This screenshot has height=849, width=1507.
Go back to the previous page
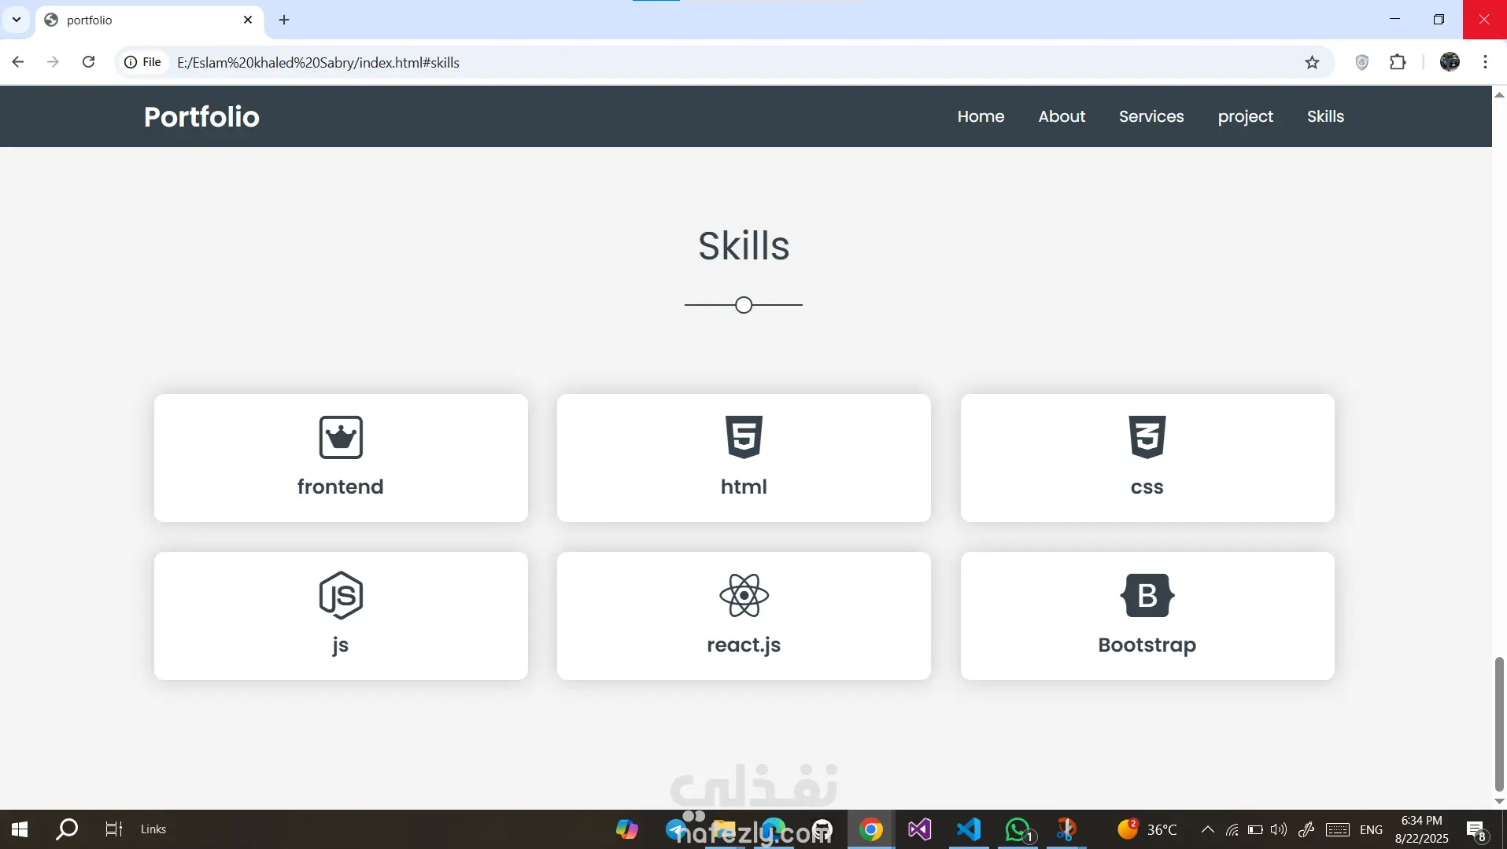pyautogui.click(x=18, y=62)
